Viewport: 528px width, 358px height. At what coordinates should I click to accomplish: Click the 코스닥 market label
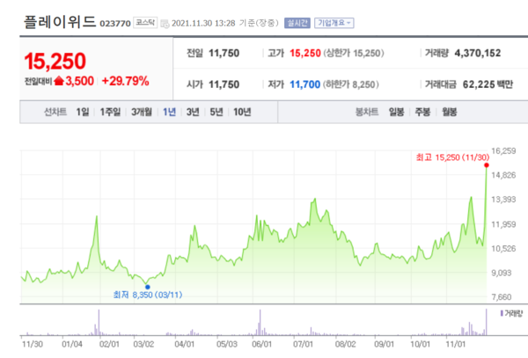[x=145, y=23]
